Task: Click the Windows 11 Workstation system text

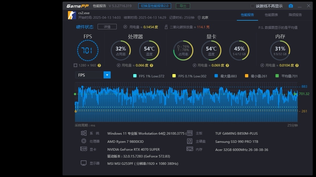Action: pyautogui.click(x=147, y=133)
